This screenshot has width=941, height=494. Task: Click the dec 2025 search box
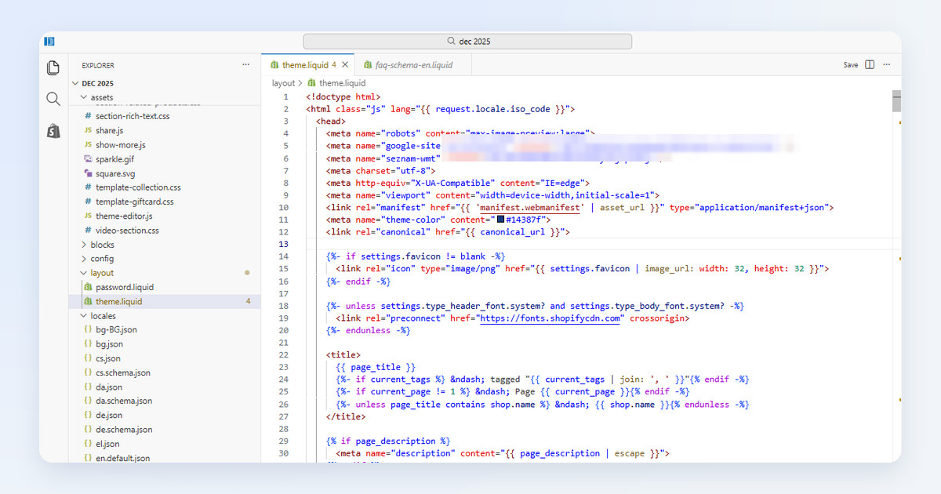[467, 42]
